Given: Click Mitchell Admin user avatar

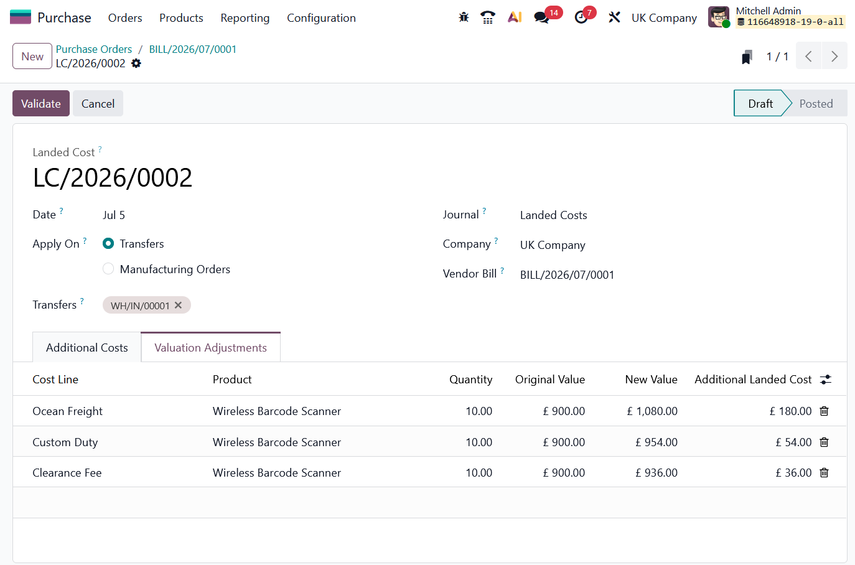Looking at the screenshot, I should pyautogui.click(x=719, y=17).
